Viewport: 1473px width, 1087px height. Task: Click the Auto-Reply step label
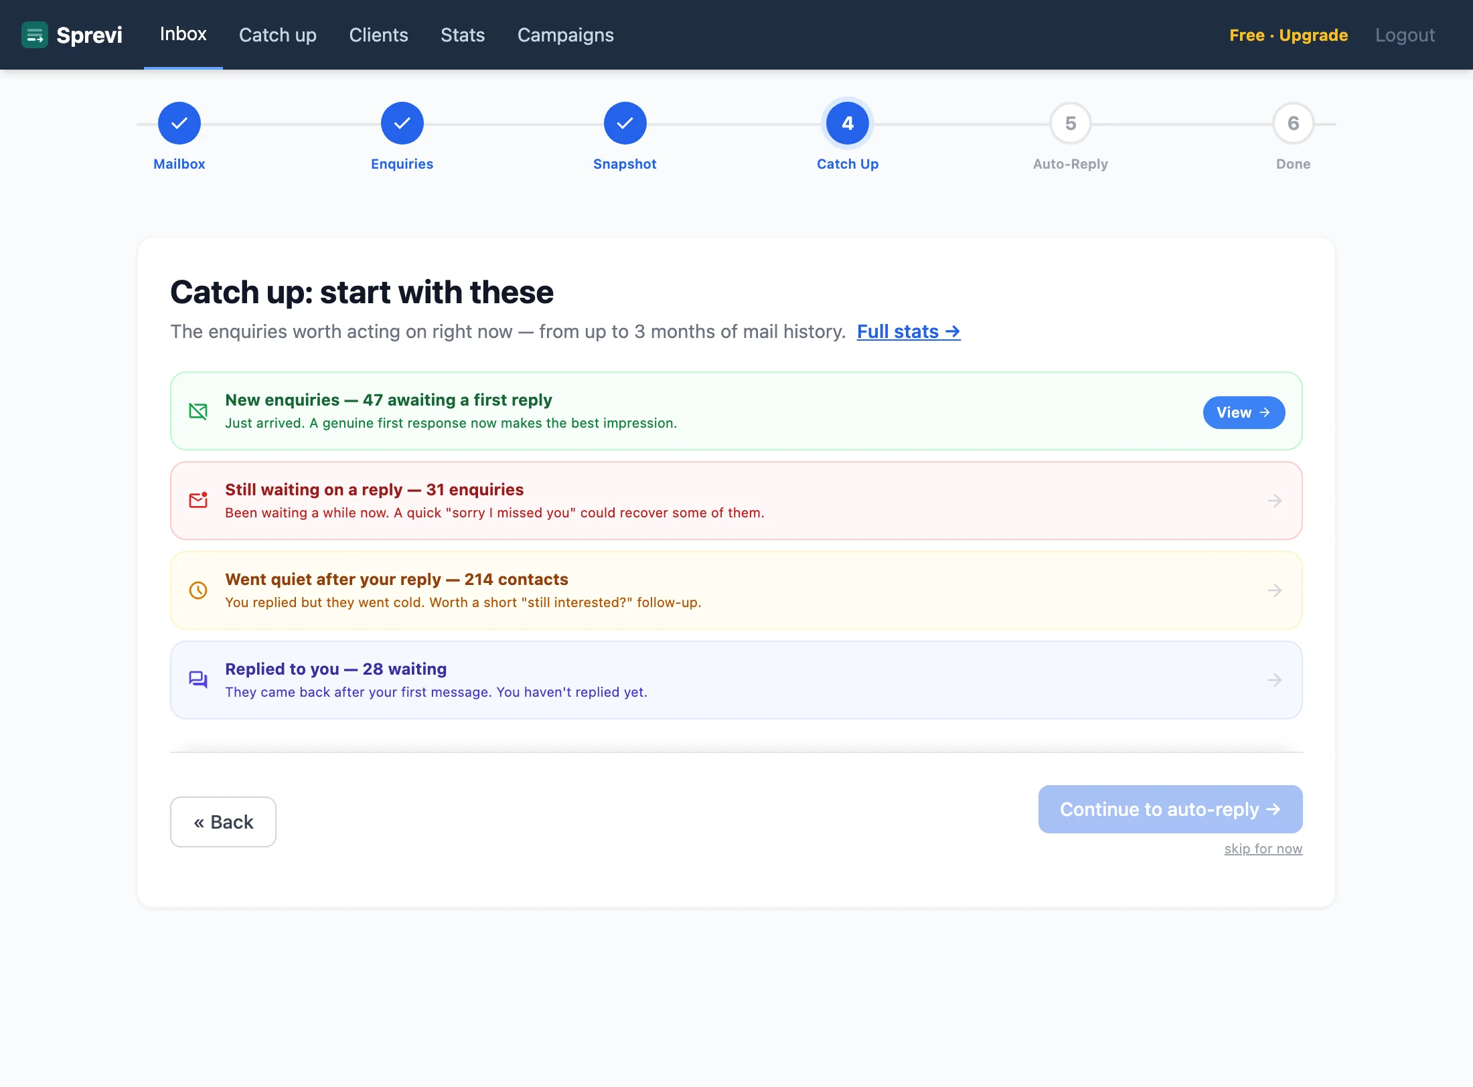[x=1071, y=164]
